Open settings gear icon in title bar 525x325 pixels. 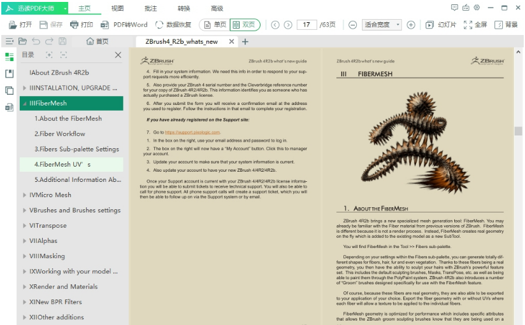(477, 8)
